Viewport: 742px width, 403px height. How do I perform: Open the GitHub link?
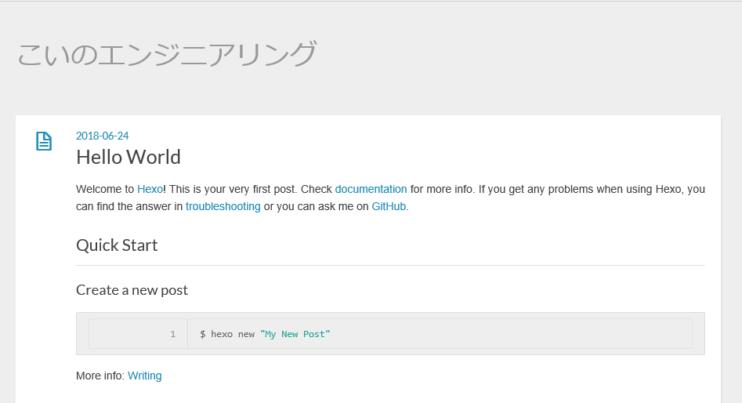tap(389, 206)
